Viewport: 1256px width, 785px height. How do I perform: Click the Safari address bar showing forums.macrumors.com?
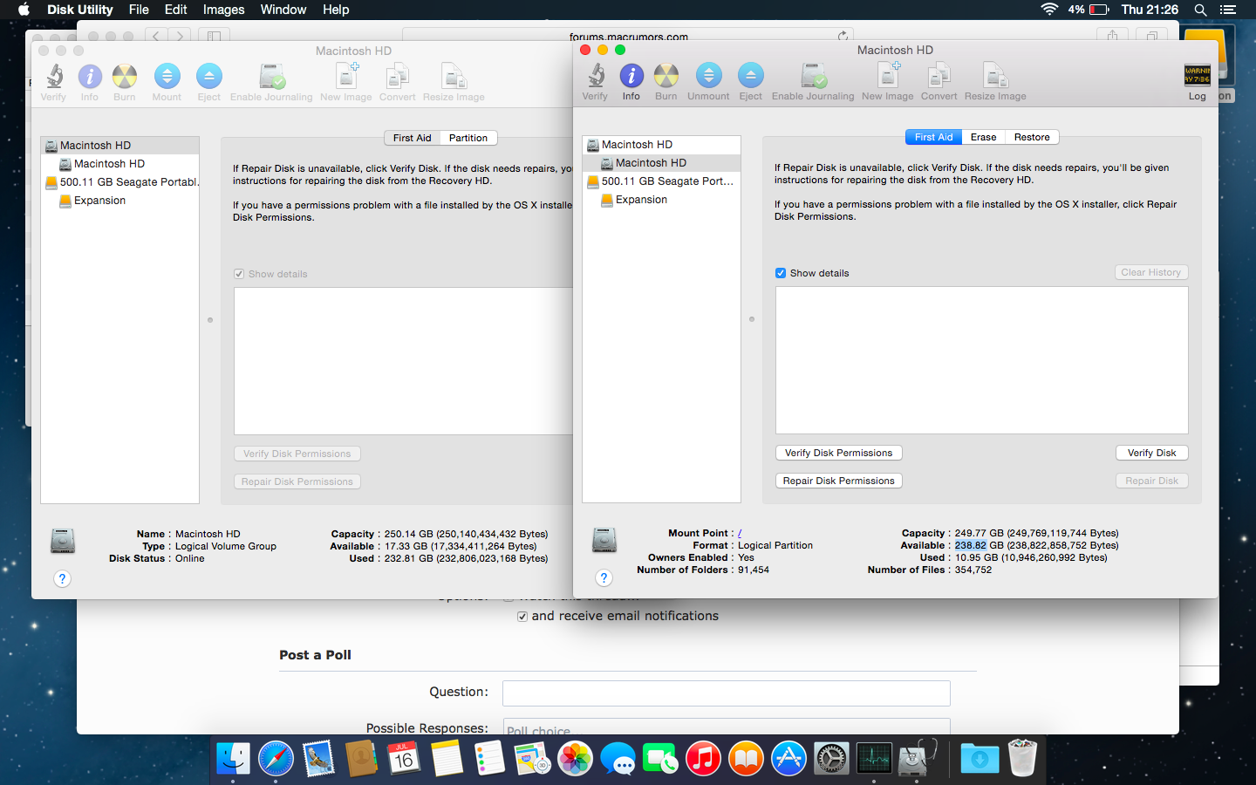click(x=628, y=37)
